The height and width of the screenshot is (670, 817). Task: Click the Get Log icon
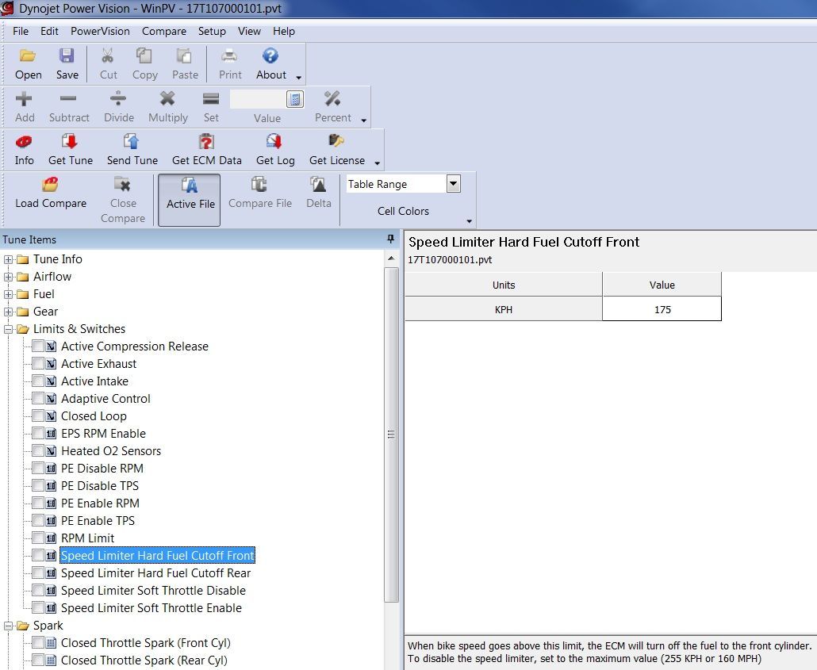tap(274, 143)
